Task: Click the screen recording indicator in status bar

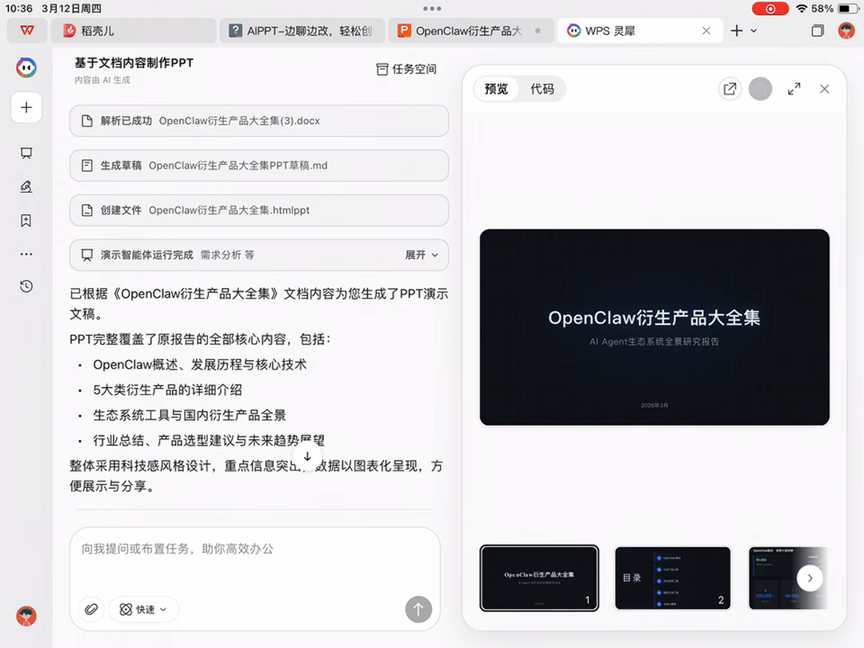Action: coord(770,8)
